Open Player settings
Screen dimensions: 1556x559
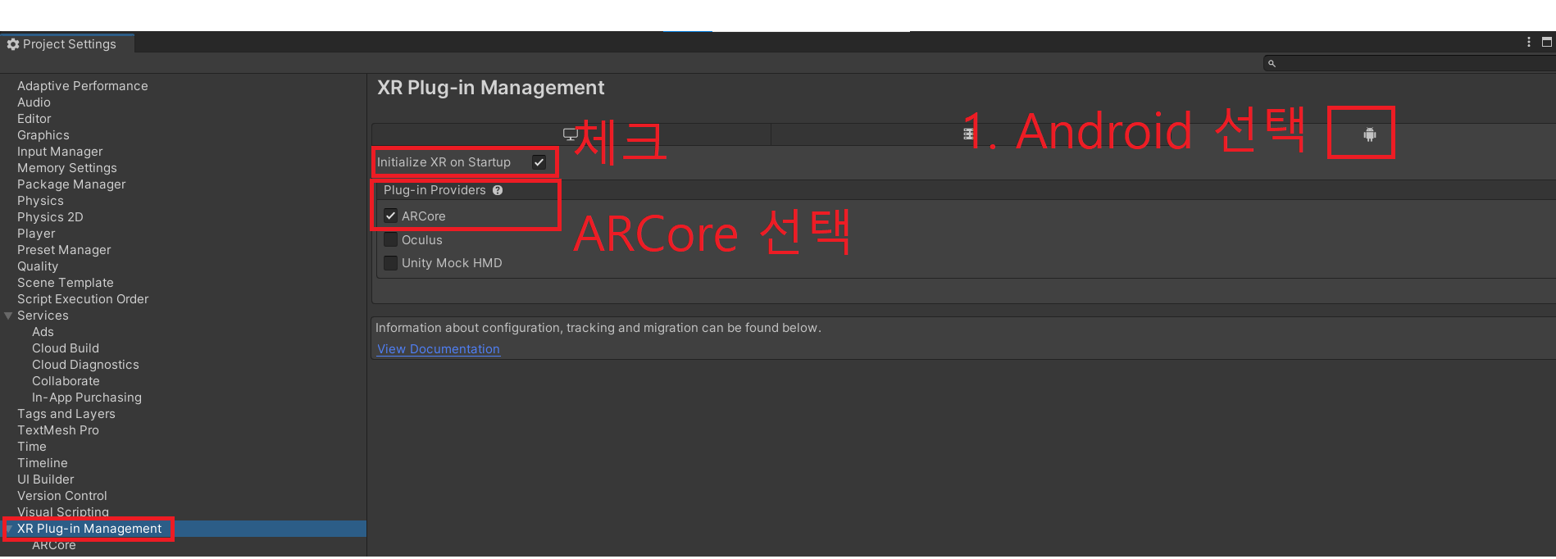tap(36, 234)
